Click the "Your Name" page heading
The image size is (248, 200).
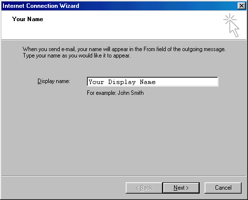coord(28,19)
